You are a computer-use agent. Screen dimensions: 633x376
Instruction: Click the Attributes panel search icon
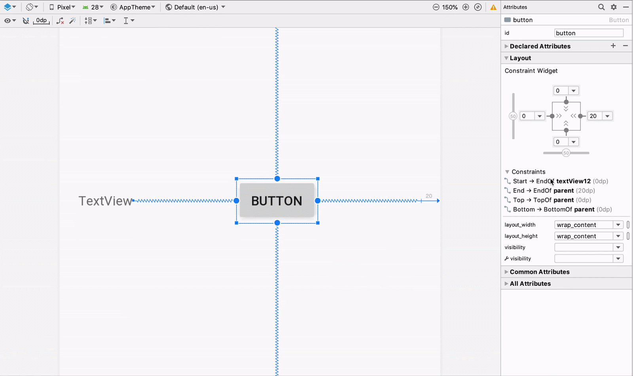(601, 7)
